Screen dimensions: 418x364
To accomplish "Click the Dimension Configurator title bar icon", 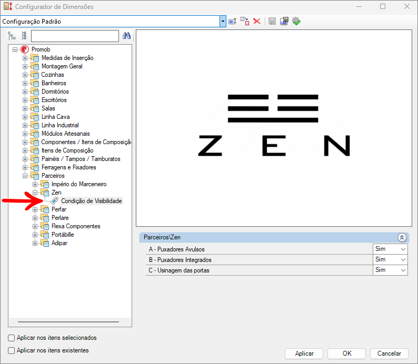I will [8, 6].
